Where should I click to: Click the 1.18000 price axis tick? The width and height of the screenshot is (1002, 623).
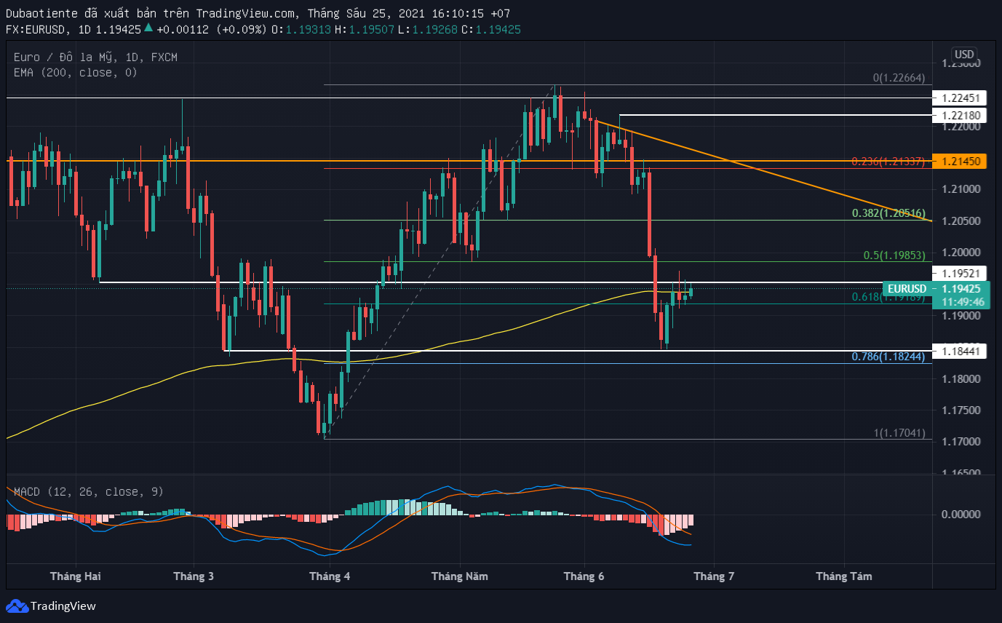click(x=961, y=379)
